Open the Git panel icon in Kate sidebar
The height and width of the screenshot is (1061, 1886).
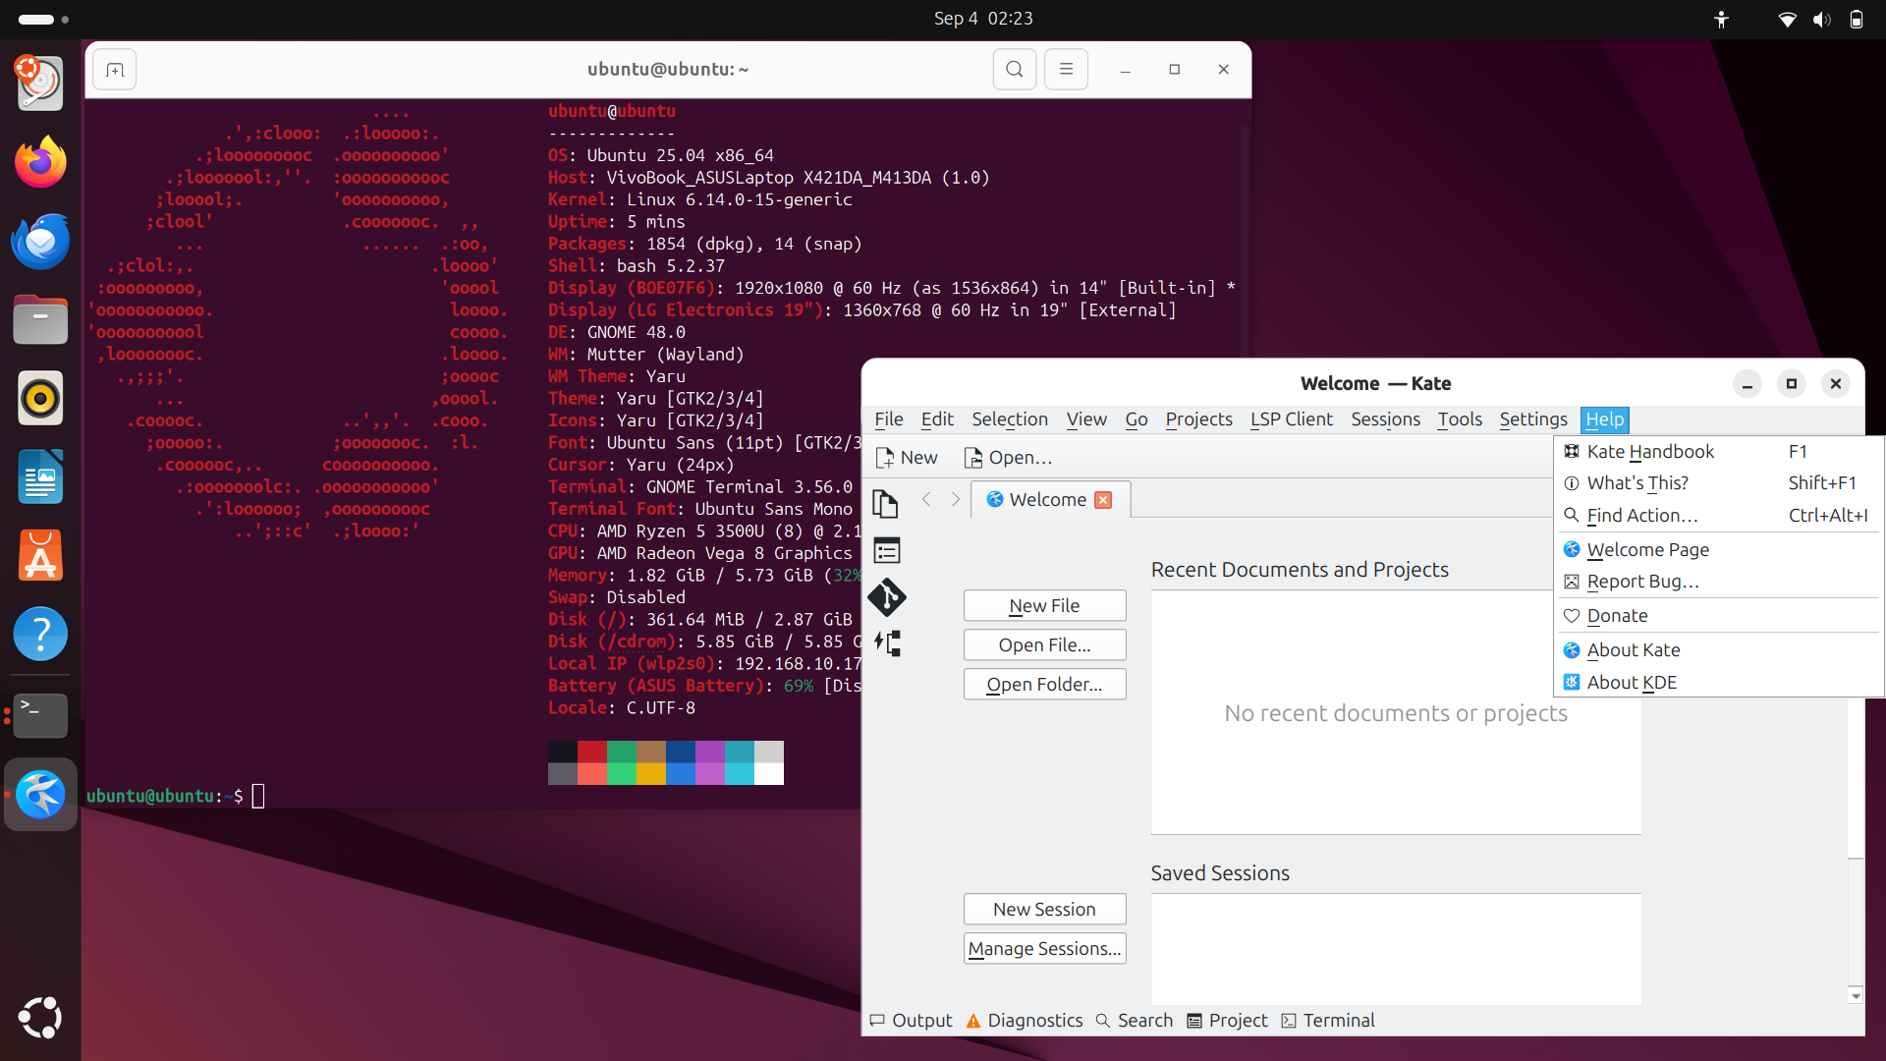tap(887, 597)
